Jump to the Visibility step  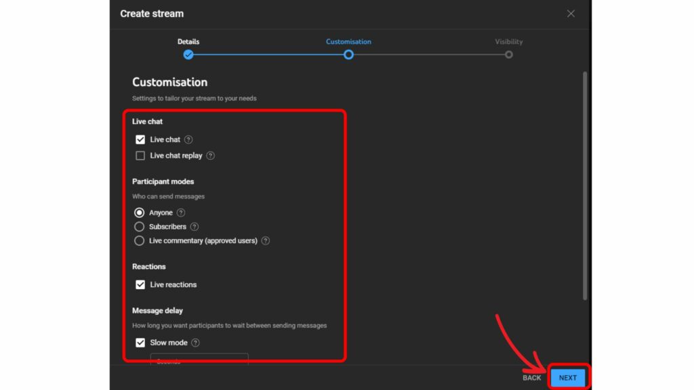pyautogui.click(x=508, y=42)
